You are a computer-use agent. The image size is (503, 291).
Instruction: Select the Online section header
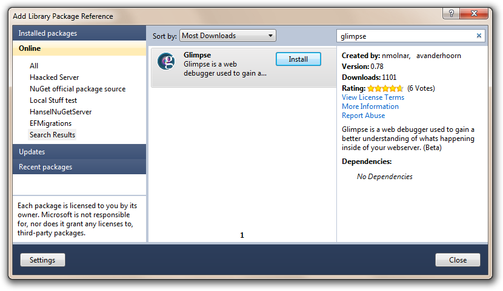[79, 48]
